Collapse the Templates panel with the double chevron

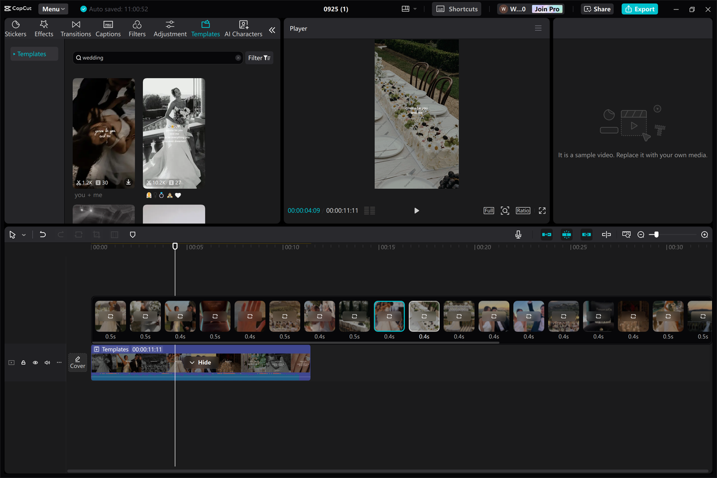click(272, 30)
